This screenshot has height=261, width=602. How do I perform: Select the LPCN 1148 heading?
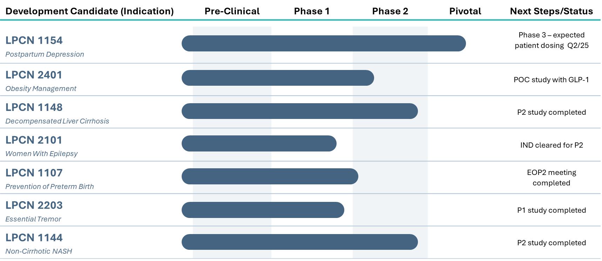[34, 107]
